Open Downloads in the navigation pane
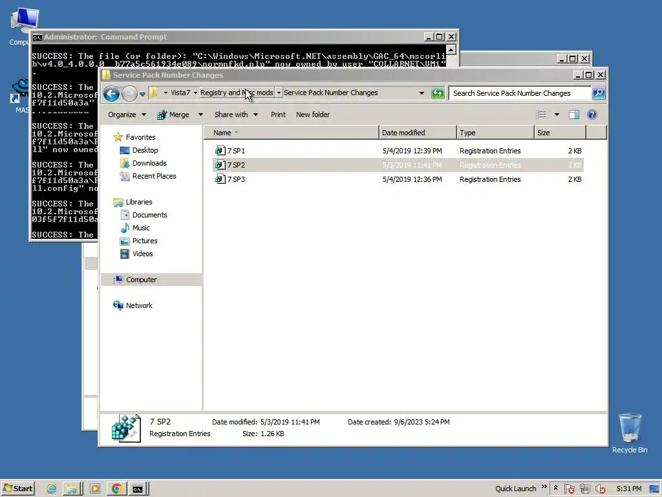 [143, 163]
